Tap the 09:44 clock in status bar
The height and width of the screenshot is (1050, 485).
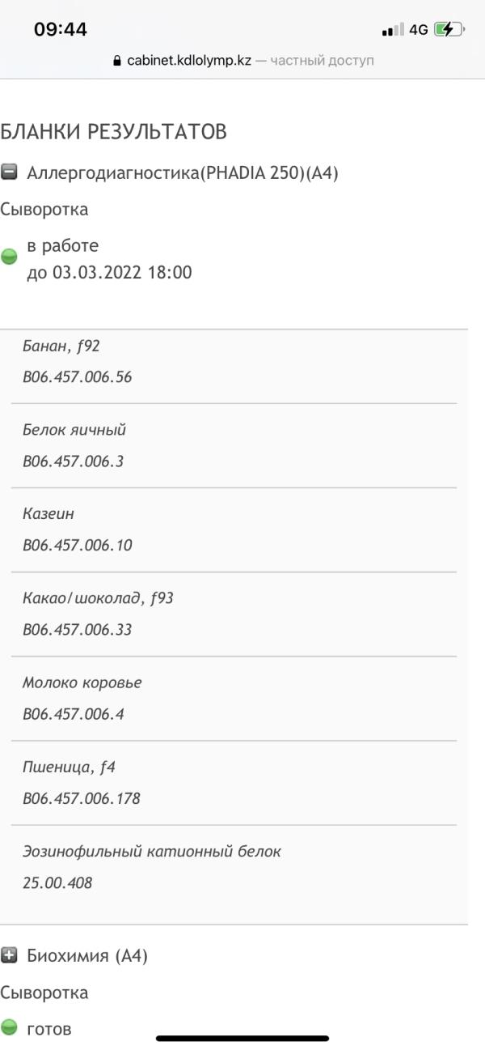(61, 30)
